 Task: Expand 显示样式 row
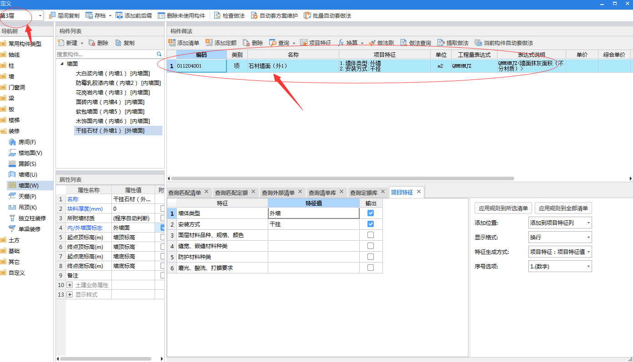70,294
